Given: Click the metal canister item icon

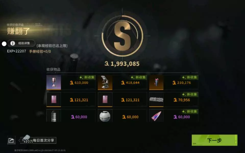Looking at the screenshot, I should pyautogui.click(x=54, y=116).
